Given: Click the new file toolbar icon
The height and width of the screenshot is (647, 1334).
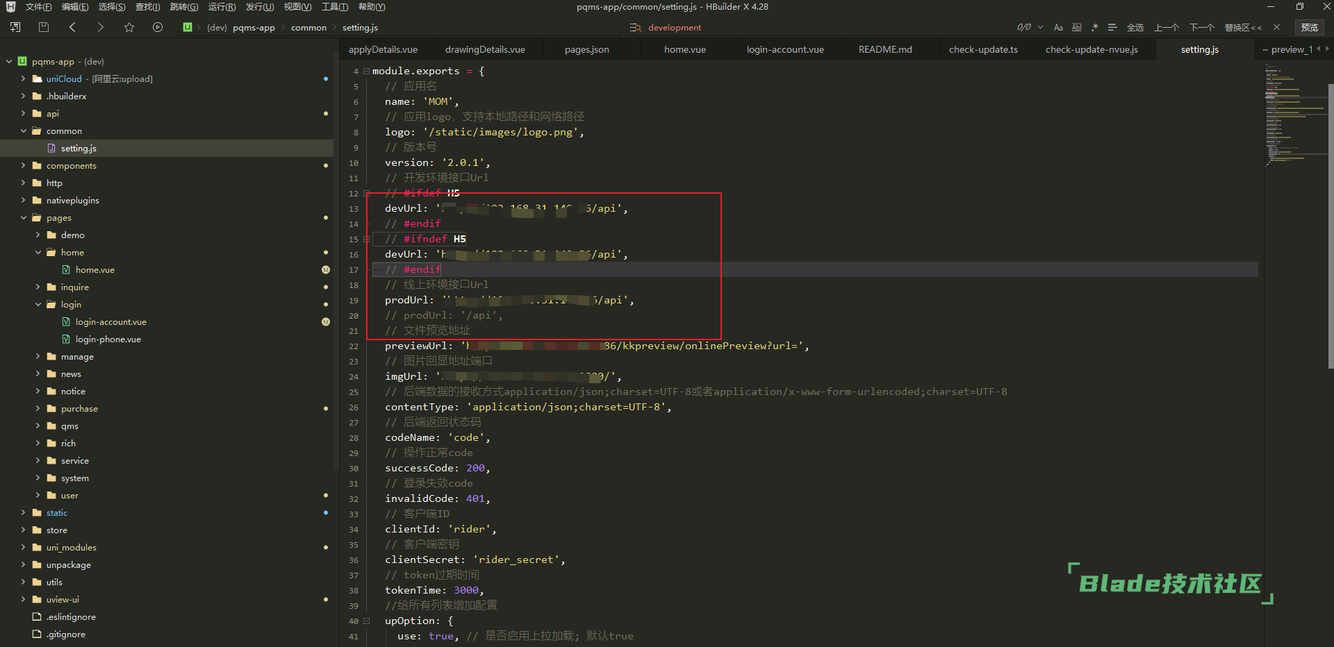Looking at the screenshot, I should (x=15, y=27).
